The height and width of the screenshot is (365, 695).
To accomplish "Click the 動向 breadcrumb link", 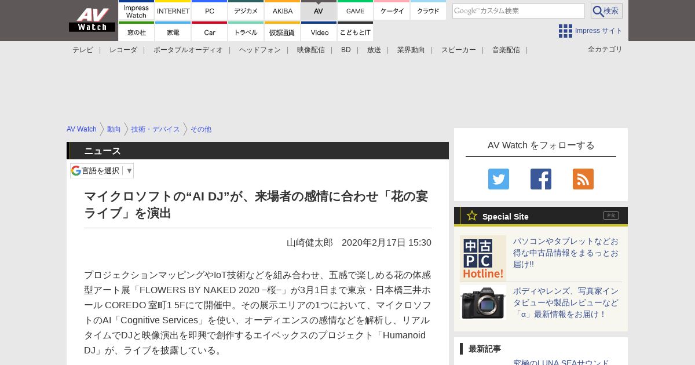I will [x=114, y=129].
